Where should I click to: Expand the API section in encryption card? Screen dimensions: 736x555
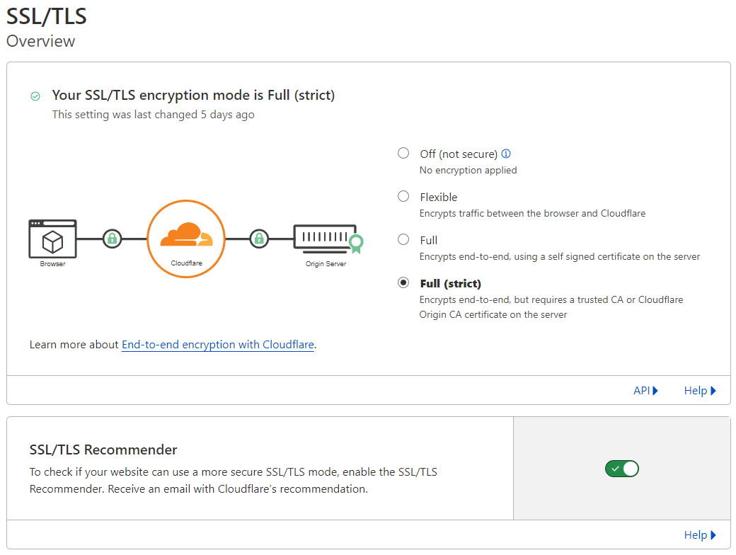coord(645,391)
